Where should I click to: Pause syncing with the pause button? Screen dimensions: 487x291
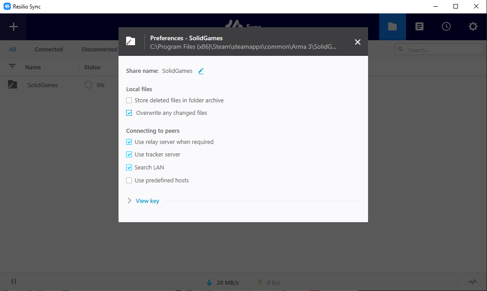click(14, 281)
